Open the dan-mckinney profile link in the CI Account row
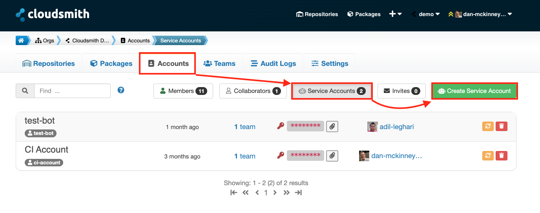 pos(397,156)
